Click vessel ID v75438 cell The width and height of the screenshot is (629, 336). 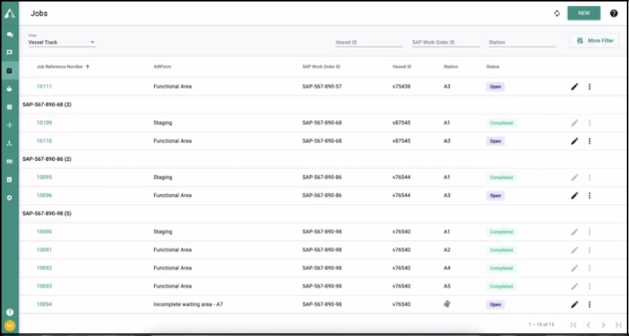pos(401,87)
